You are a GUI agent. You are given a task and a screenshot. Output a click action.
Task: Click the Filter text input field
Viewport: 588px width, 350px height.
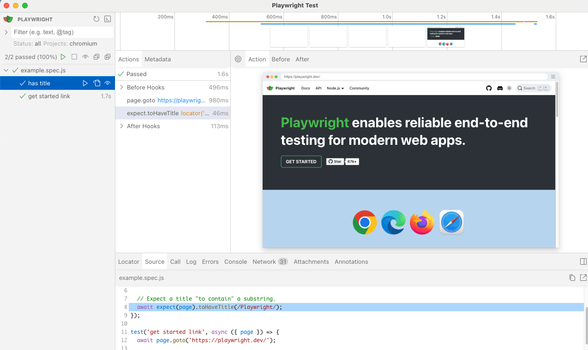pyautogui.click(x=62, y=32)
